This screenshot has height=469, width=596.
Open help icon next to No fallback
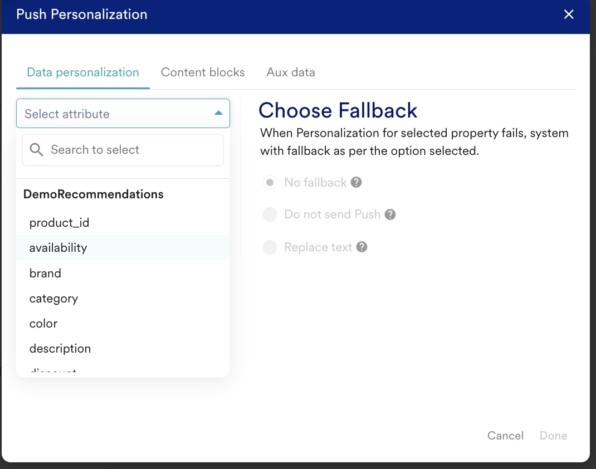[x=356, y=183]
